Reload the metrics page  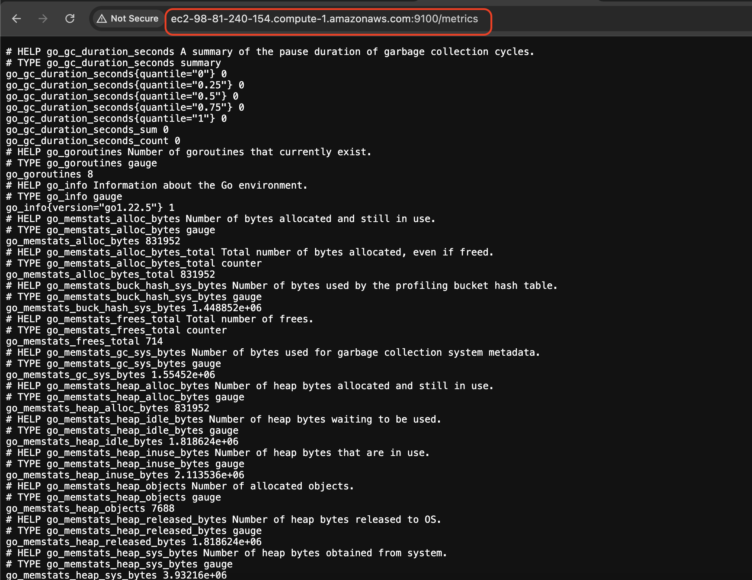click(x=70, y=19)
